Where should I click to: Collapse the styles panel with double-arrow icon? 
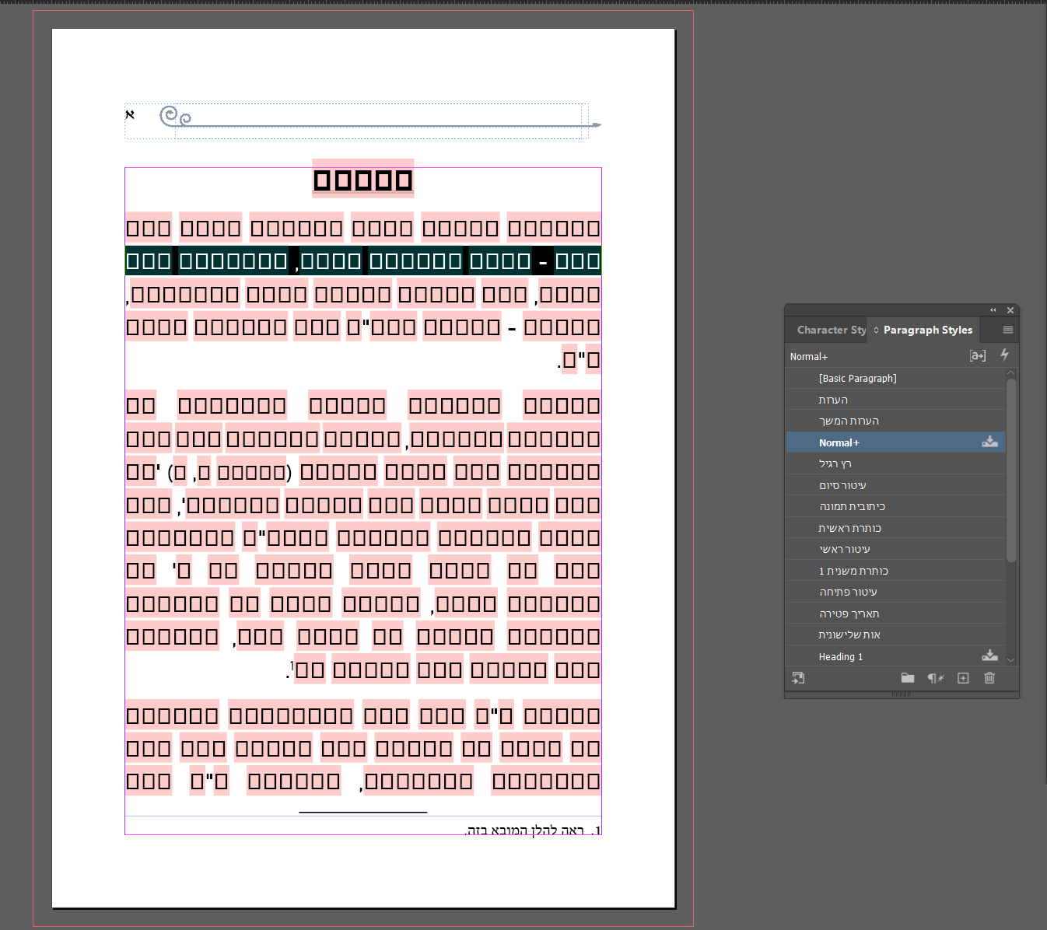(x=993, y=310)
